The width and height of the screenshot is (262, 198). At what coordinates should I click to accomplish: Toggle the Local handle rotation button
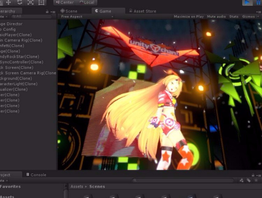pos(86,2)
